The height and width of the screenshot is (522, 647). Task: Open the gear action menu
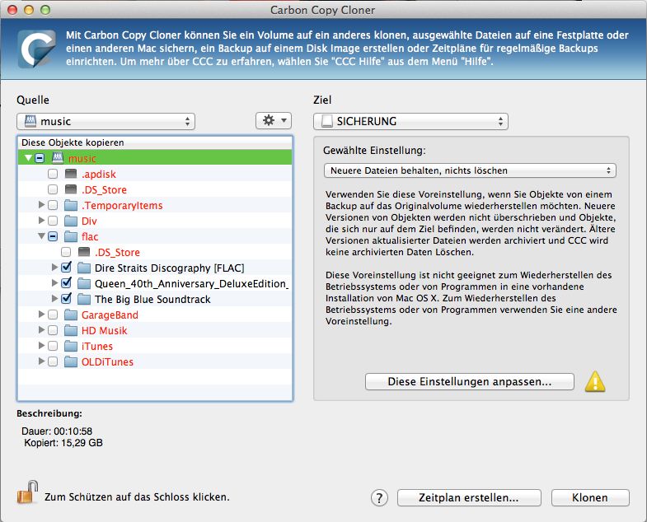click(x=274, y=121)
